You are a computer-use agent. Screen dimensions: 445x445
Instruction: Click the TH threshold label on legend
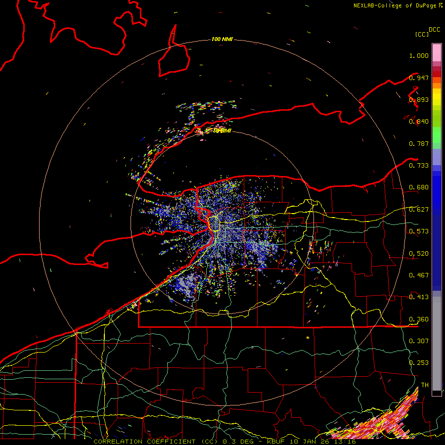tap(425, 385)
